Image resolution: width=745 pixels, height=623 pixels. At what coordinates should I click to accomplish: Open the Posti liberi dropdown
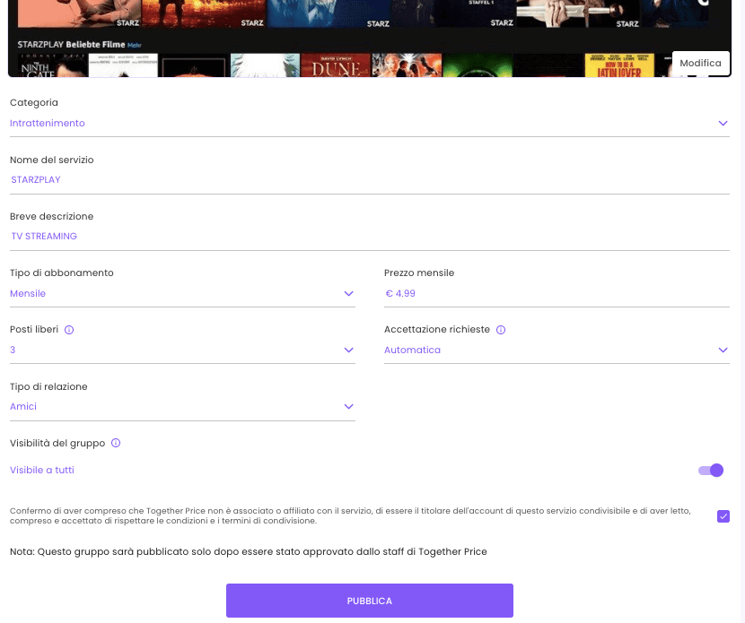[x=182, y=350]
